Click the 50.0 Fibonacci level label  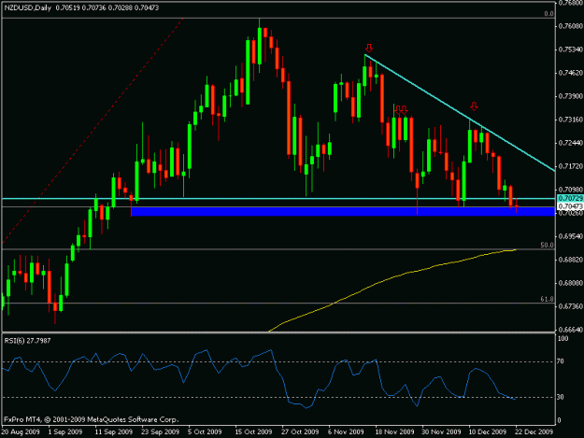tap(548, 246)
